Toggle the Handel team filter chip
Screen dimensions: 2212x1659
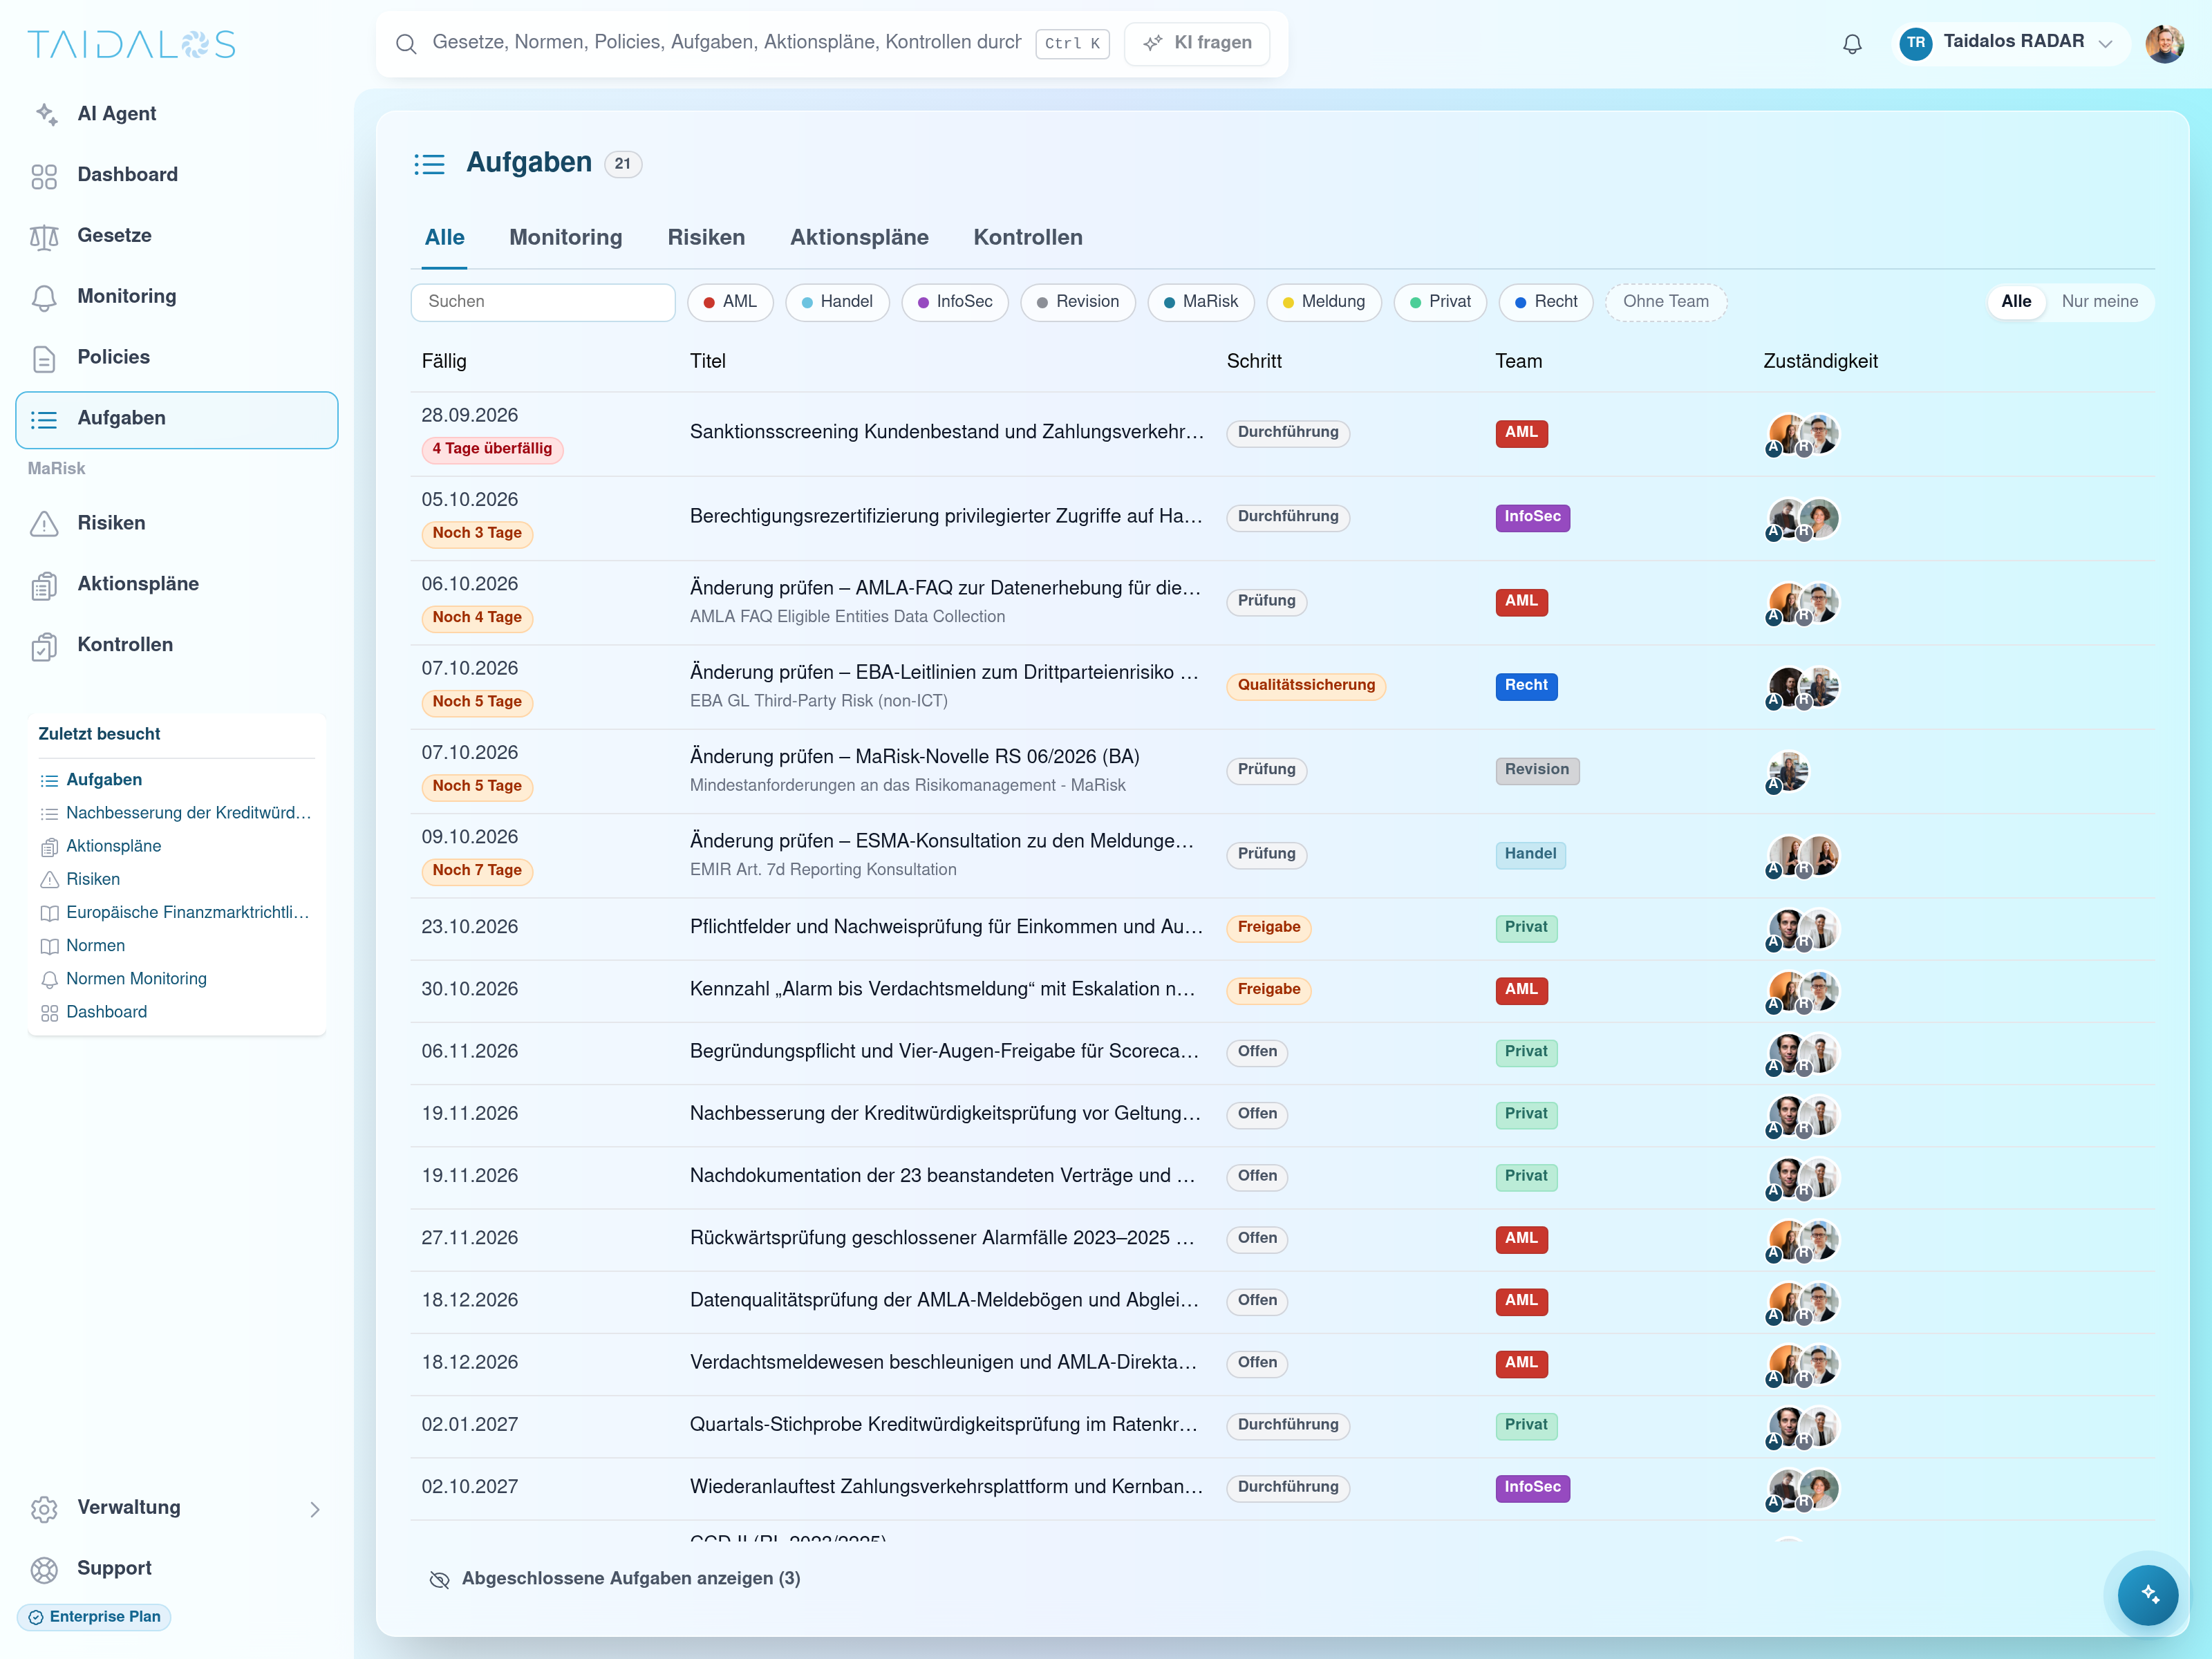coord(837,302)
